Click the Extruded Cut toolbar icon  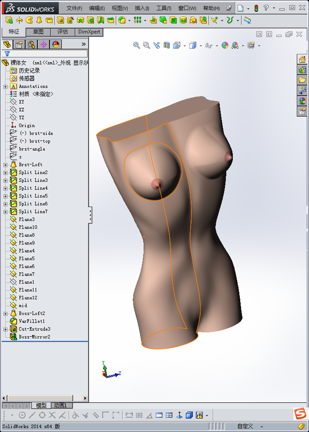coord(60,20)
